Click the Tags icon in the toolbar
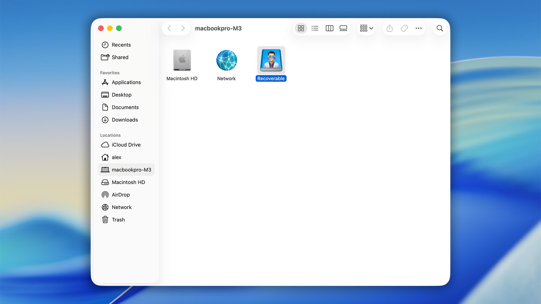 click(x=404, y=28)
